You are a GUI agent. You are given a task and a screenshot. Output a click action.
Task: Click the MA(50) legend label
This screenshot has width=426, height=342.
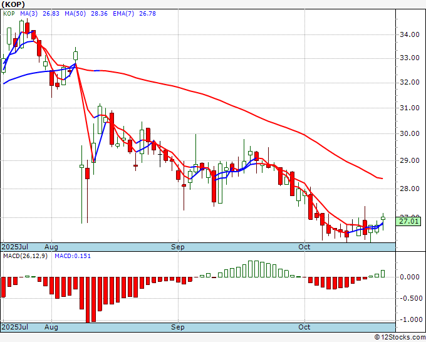[x=75, y=14]
